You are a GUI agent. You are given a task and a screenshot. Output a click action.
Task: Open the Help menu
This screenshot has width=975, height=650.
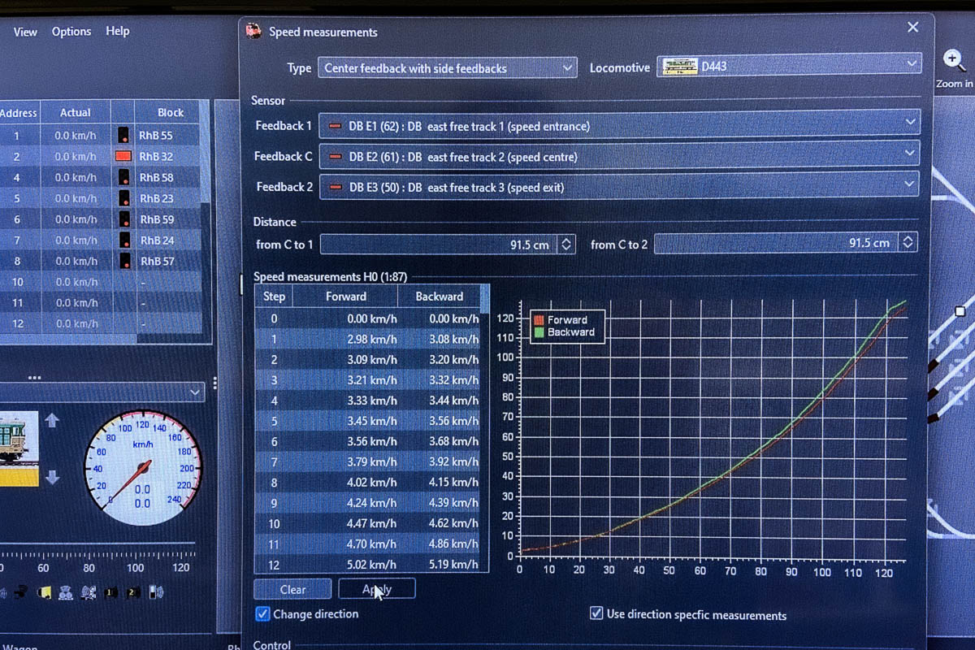pos(117,31)
